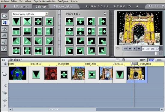
Task: Switch to the 3 Hacer vídeo tab
Action: click(63, 7)
